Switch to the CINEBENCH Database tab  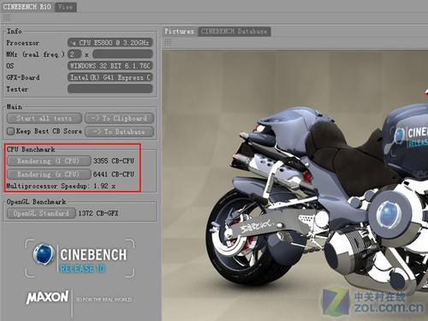point(234,31)
